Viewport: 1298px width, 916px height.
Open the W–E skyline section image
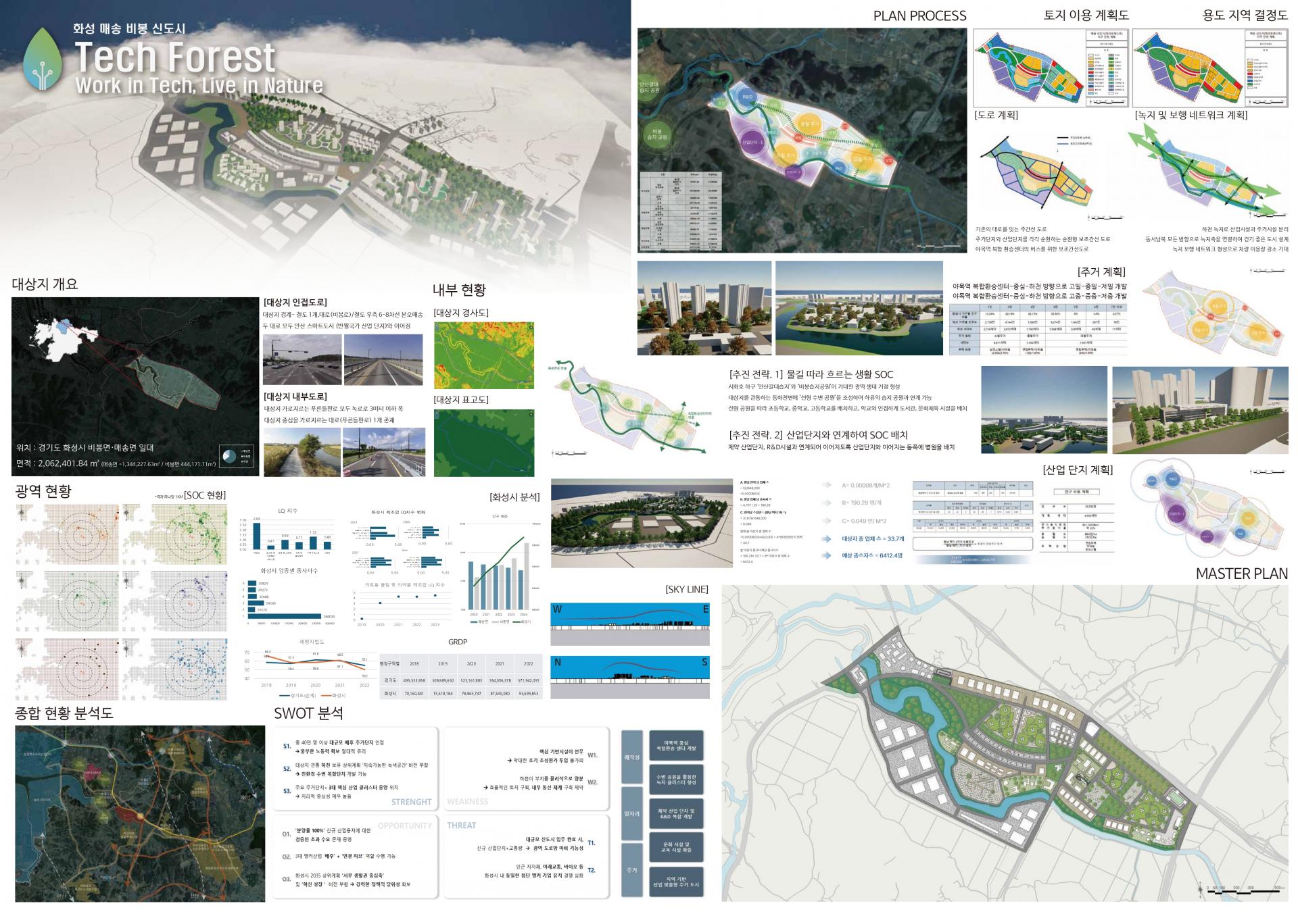tap(630, 624)
